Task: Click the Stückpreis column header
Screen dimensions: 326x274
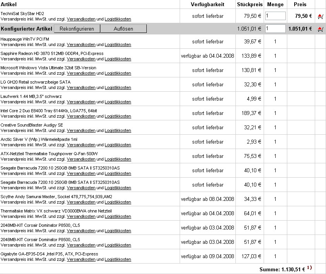Action: (x=250, y=4)
